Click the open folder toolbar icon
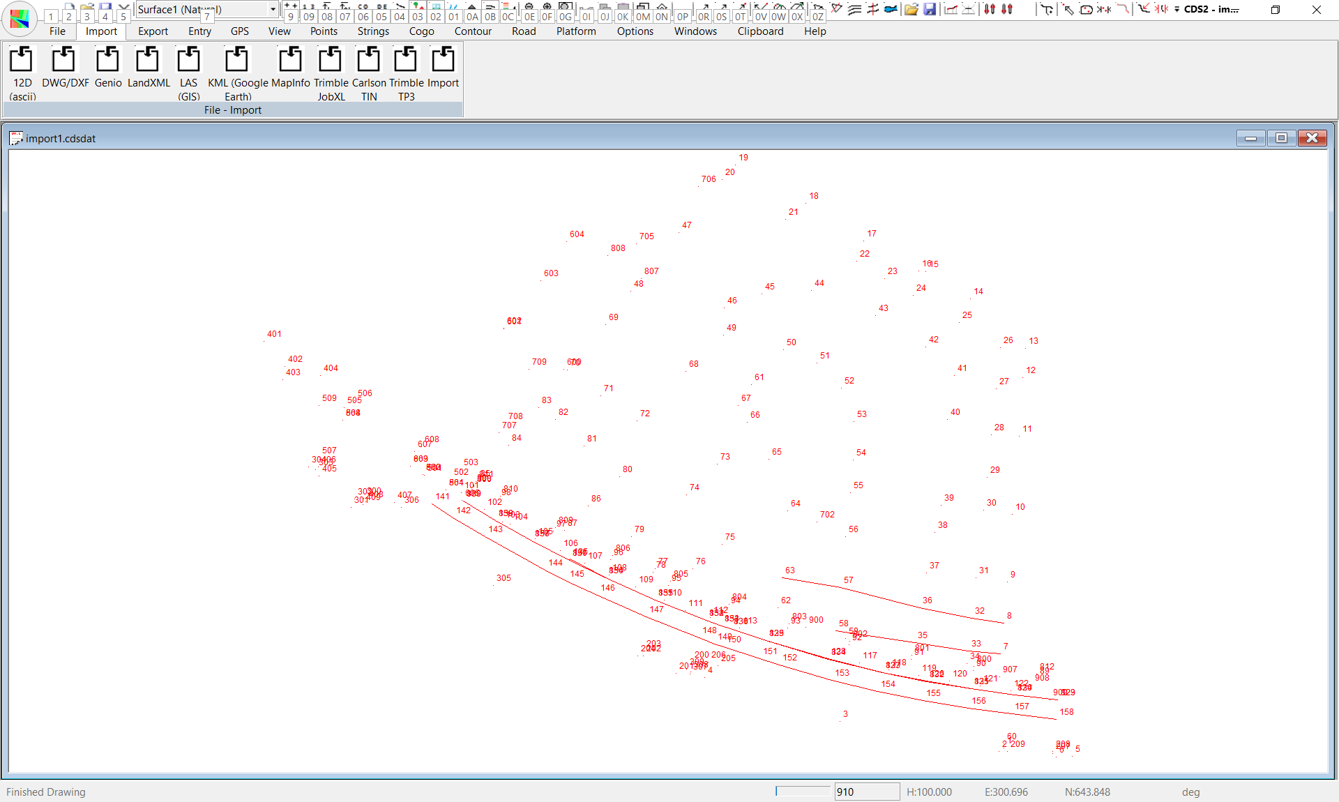The height and width of the screenshot is (802, 1339). click(x=911, y=9)
